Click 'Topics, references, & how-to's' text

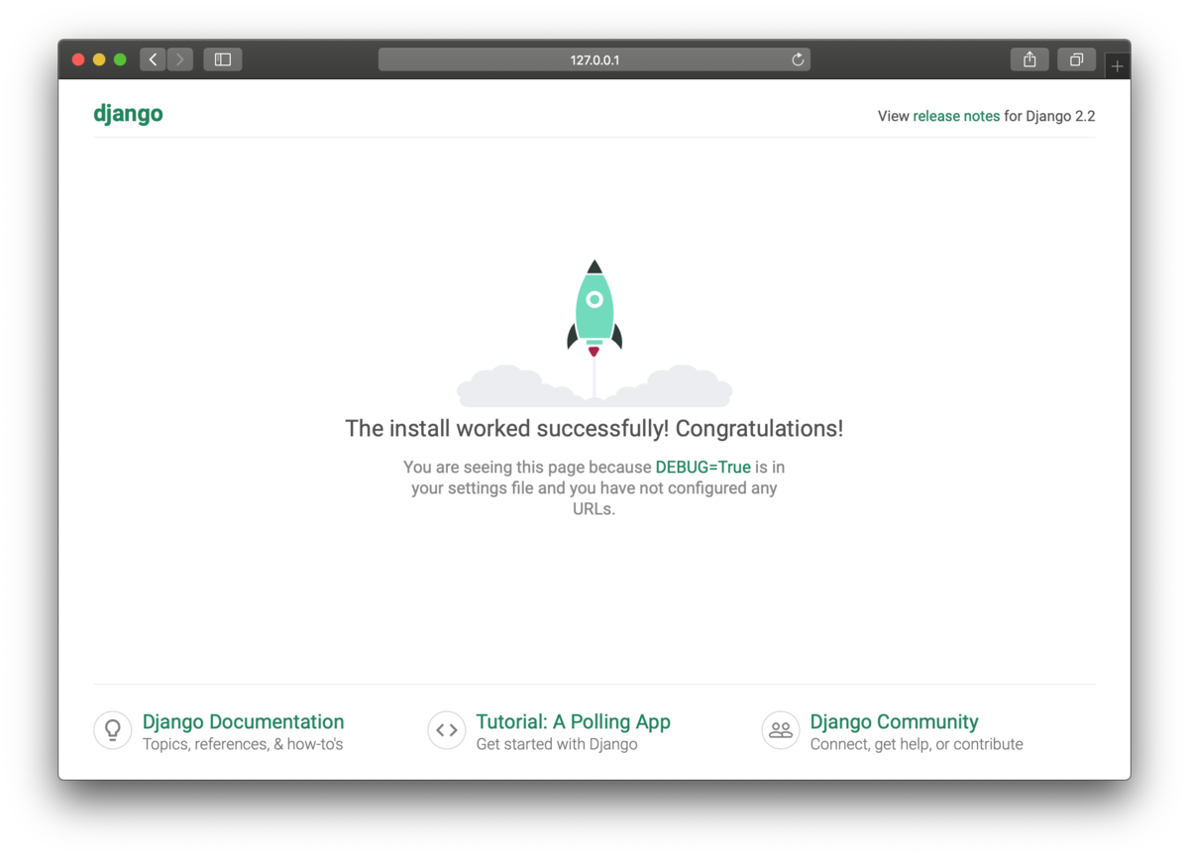(x=243, y=744)
